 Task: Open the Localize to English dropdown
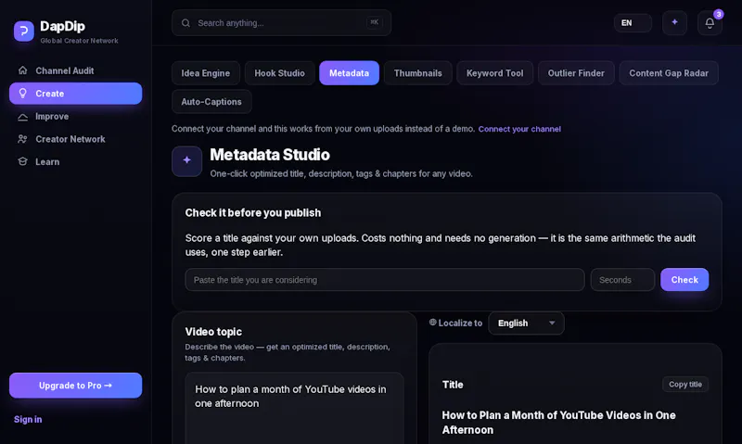(x=526, y=323)
